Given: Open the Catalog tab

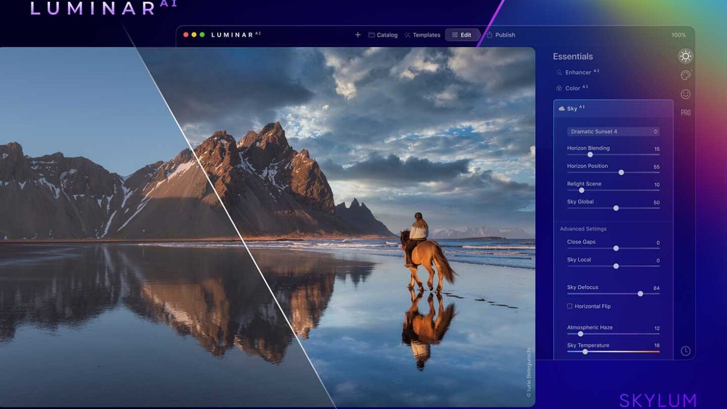Looking at the screenshot, I should point(383,35).
